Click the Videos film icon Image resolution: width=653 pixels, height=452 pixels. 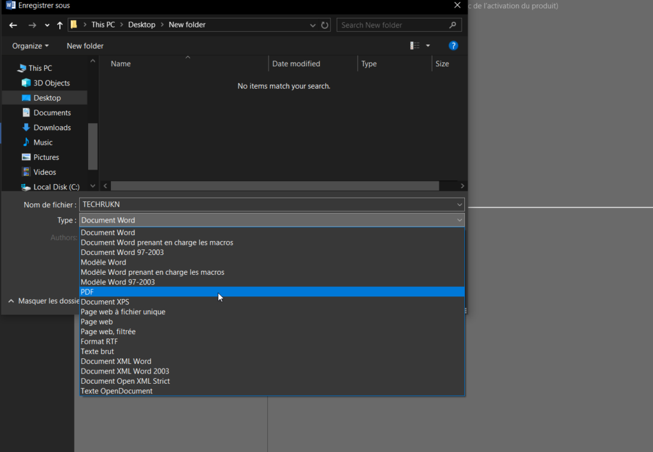[26, 172]
